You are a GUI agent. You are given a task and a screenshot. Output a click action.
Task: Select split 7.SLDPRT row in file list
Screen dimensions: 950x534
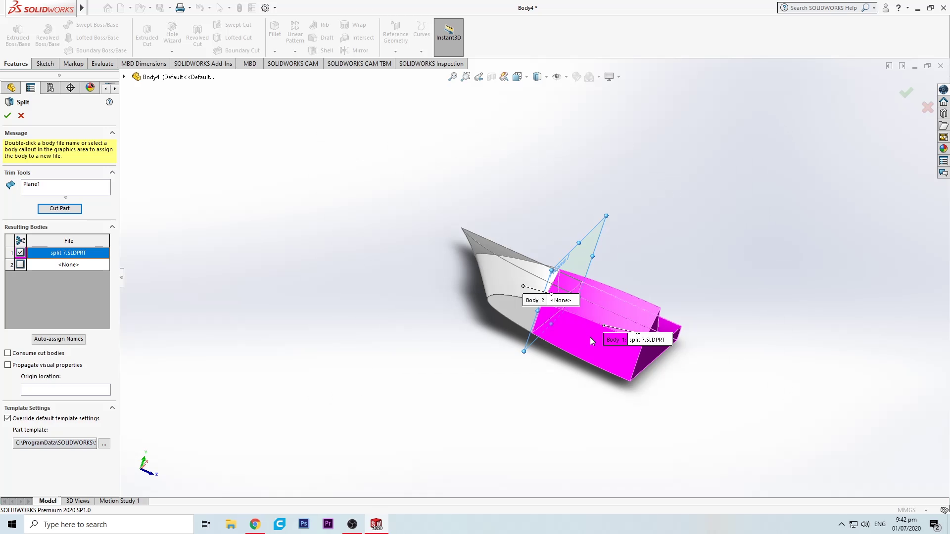point(68,253)
